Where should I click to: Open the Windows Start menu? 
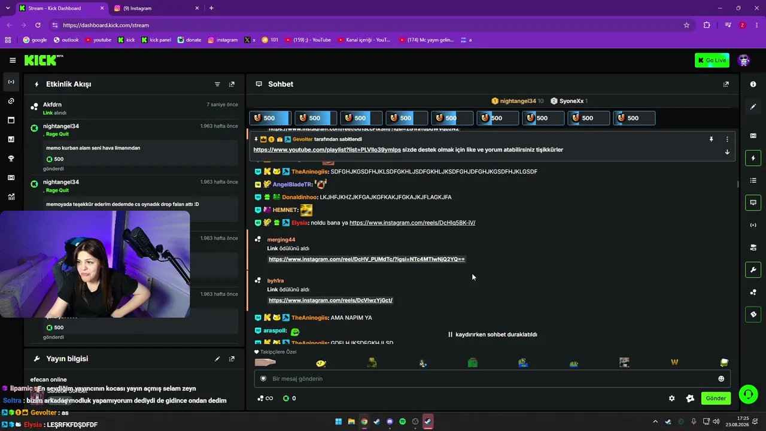pyautogui.click(x=338, y=421)
